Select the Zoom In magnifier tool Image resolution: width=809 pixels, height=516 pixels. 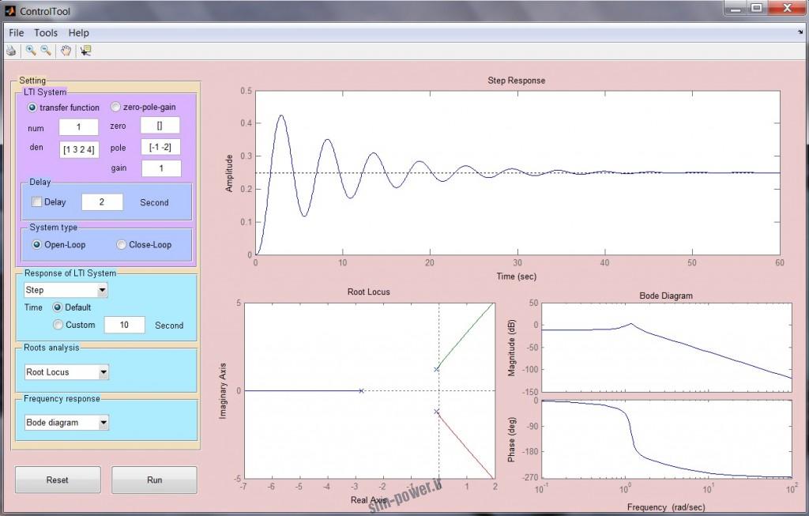[x=30, y=51]
